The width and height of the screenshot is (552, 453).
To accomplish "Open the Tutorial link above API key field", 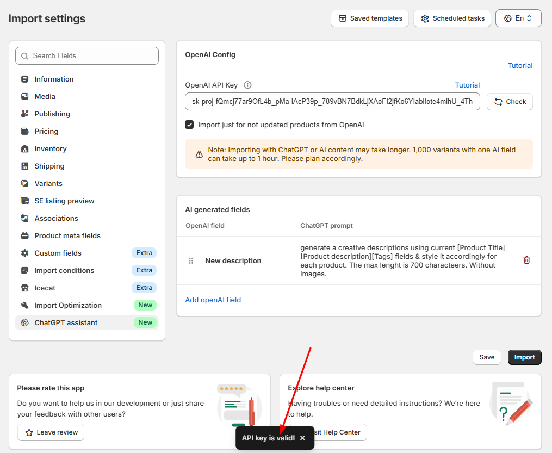I will [x=467, y=85].
